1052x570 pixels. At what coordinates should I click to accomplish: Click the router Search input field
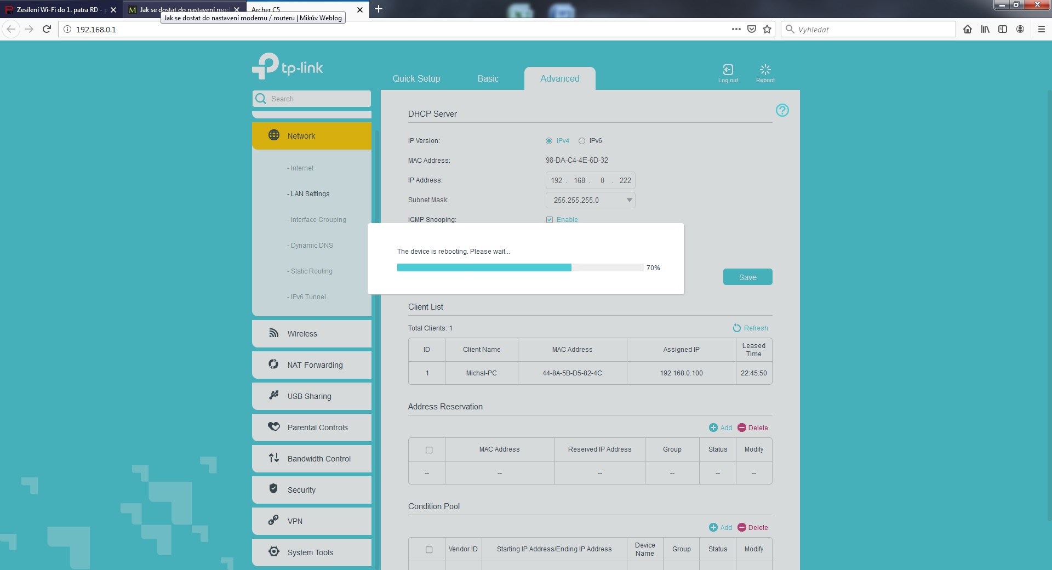coord(312,99)
